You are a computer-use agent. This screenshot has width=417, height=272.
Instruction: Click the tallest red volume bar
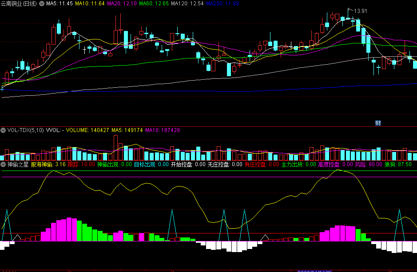point(115,148)
